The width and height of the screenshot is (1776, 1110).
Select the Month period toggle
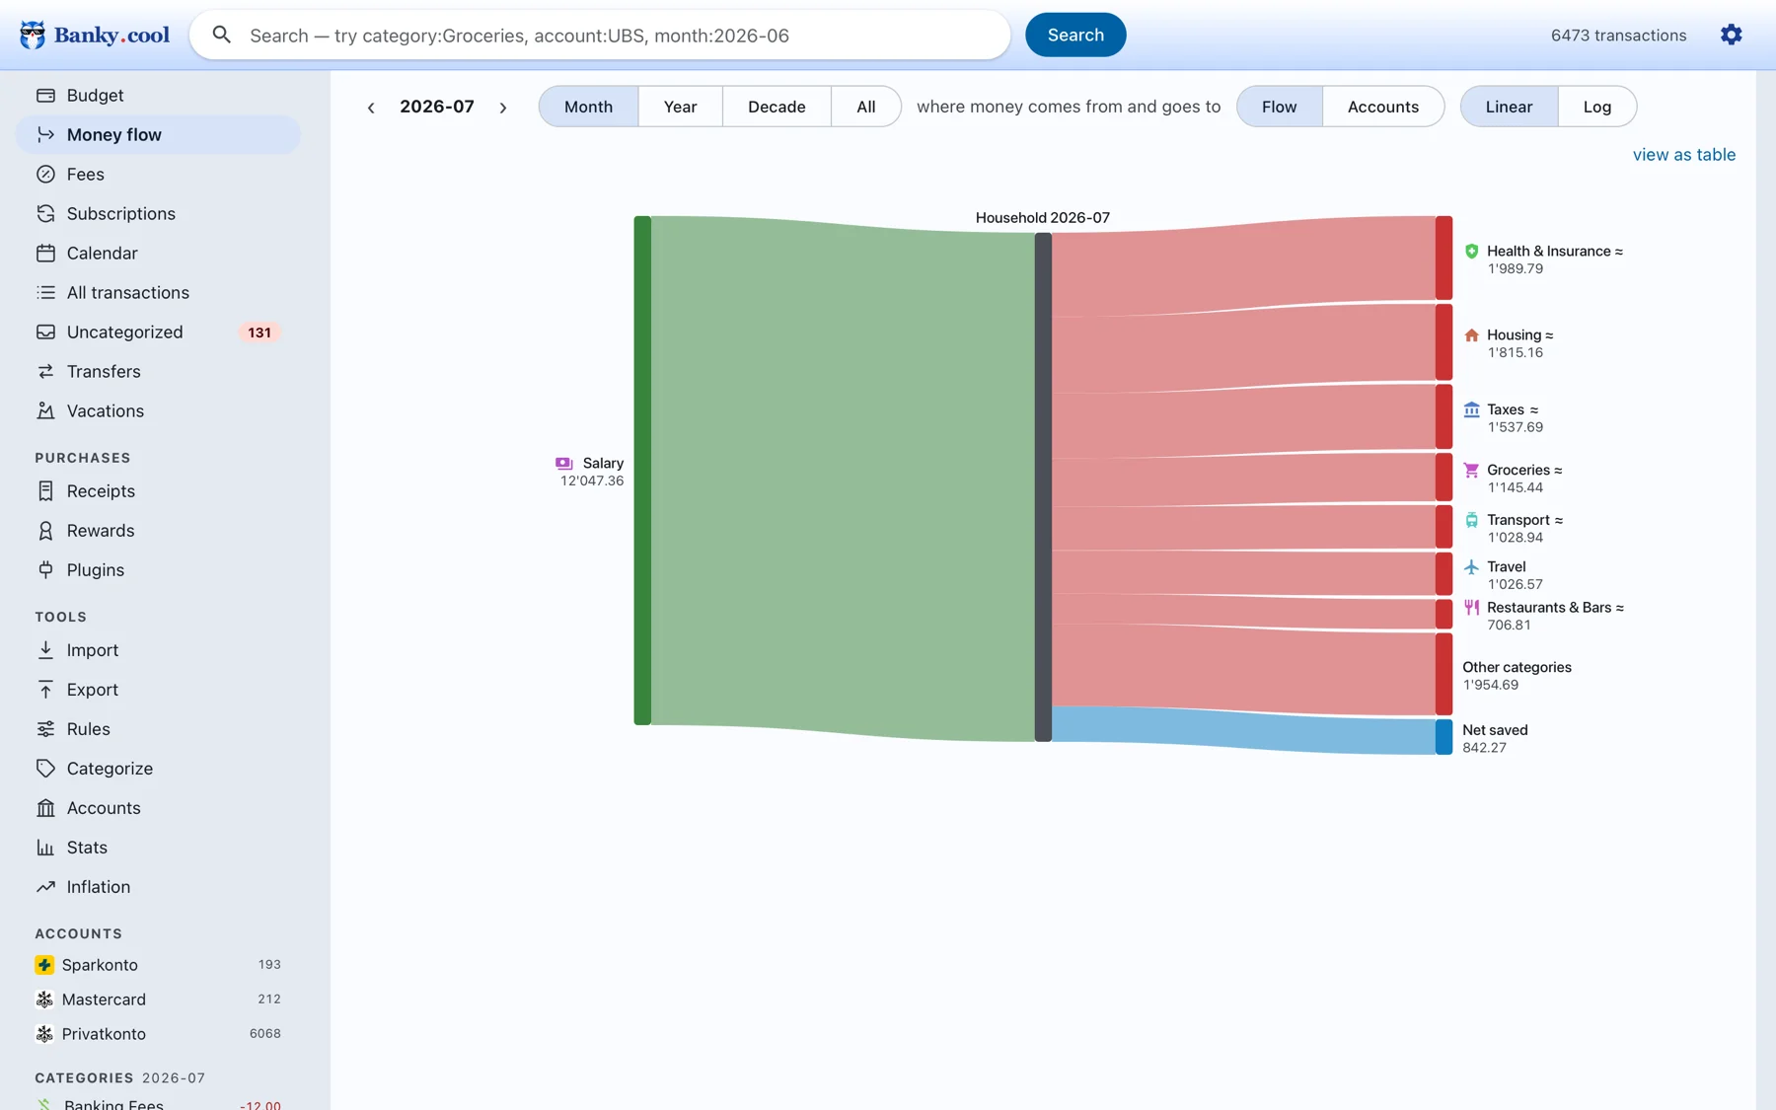(588, 107)
